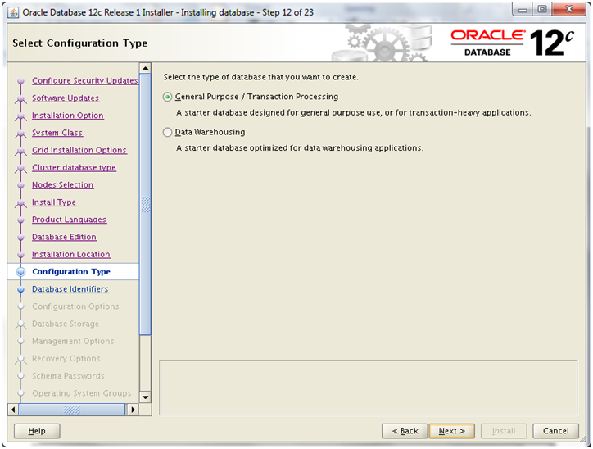Return to the Install Type step

(x=54, y=202)
